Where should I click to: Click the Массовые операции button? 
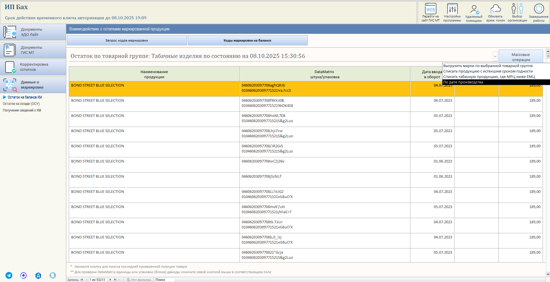pyautogui.click(x=521, y=57)
